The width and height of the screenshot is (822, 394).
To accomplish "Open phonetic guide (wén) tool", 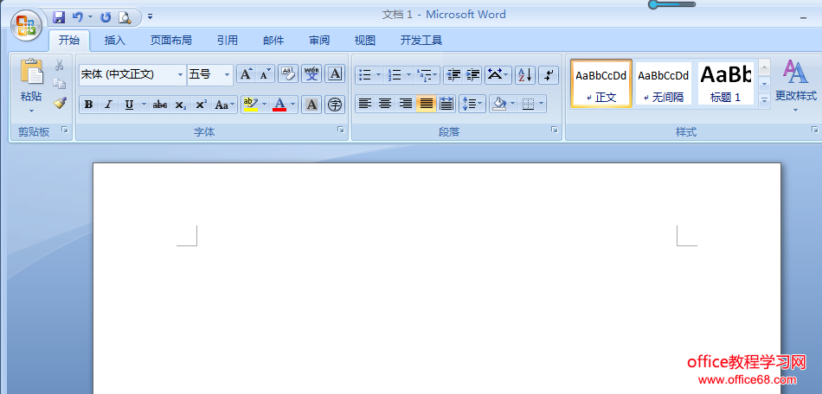I will point(311,73).
